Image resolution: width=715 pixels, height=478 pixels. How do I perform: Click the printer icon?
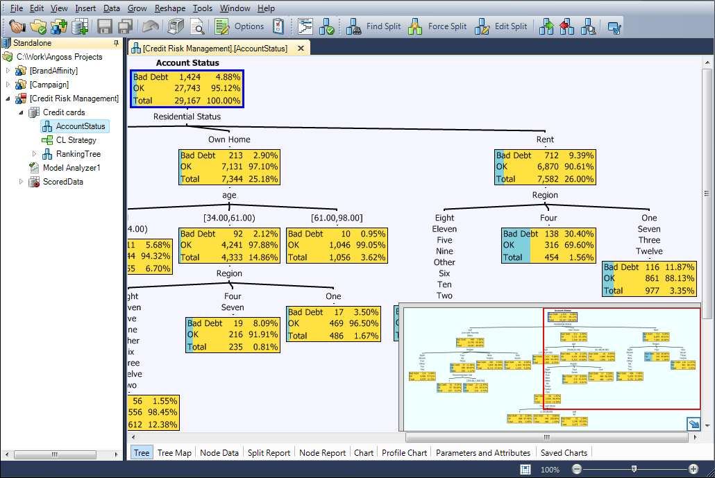(176, 27)
